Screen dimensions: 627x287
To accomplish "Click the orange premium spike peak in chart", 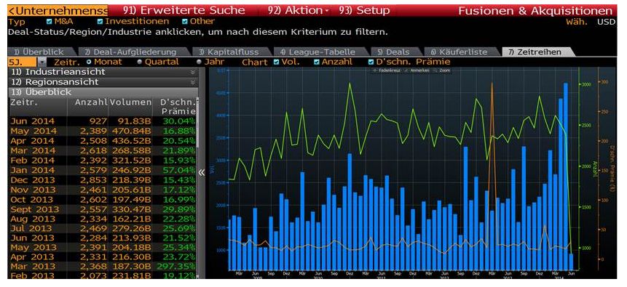I will 492,84.
